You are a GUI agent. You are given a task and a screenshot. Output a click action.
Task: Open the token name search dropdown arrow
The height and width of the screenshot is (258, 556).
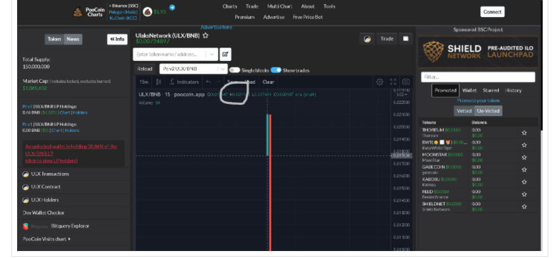(212, 55)
